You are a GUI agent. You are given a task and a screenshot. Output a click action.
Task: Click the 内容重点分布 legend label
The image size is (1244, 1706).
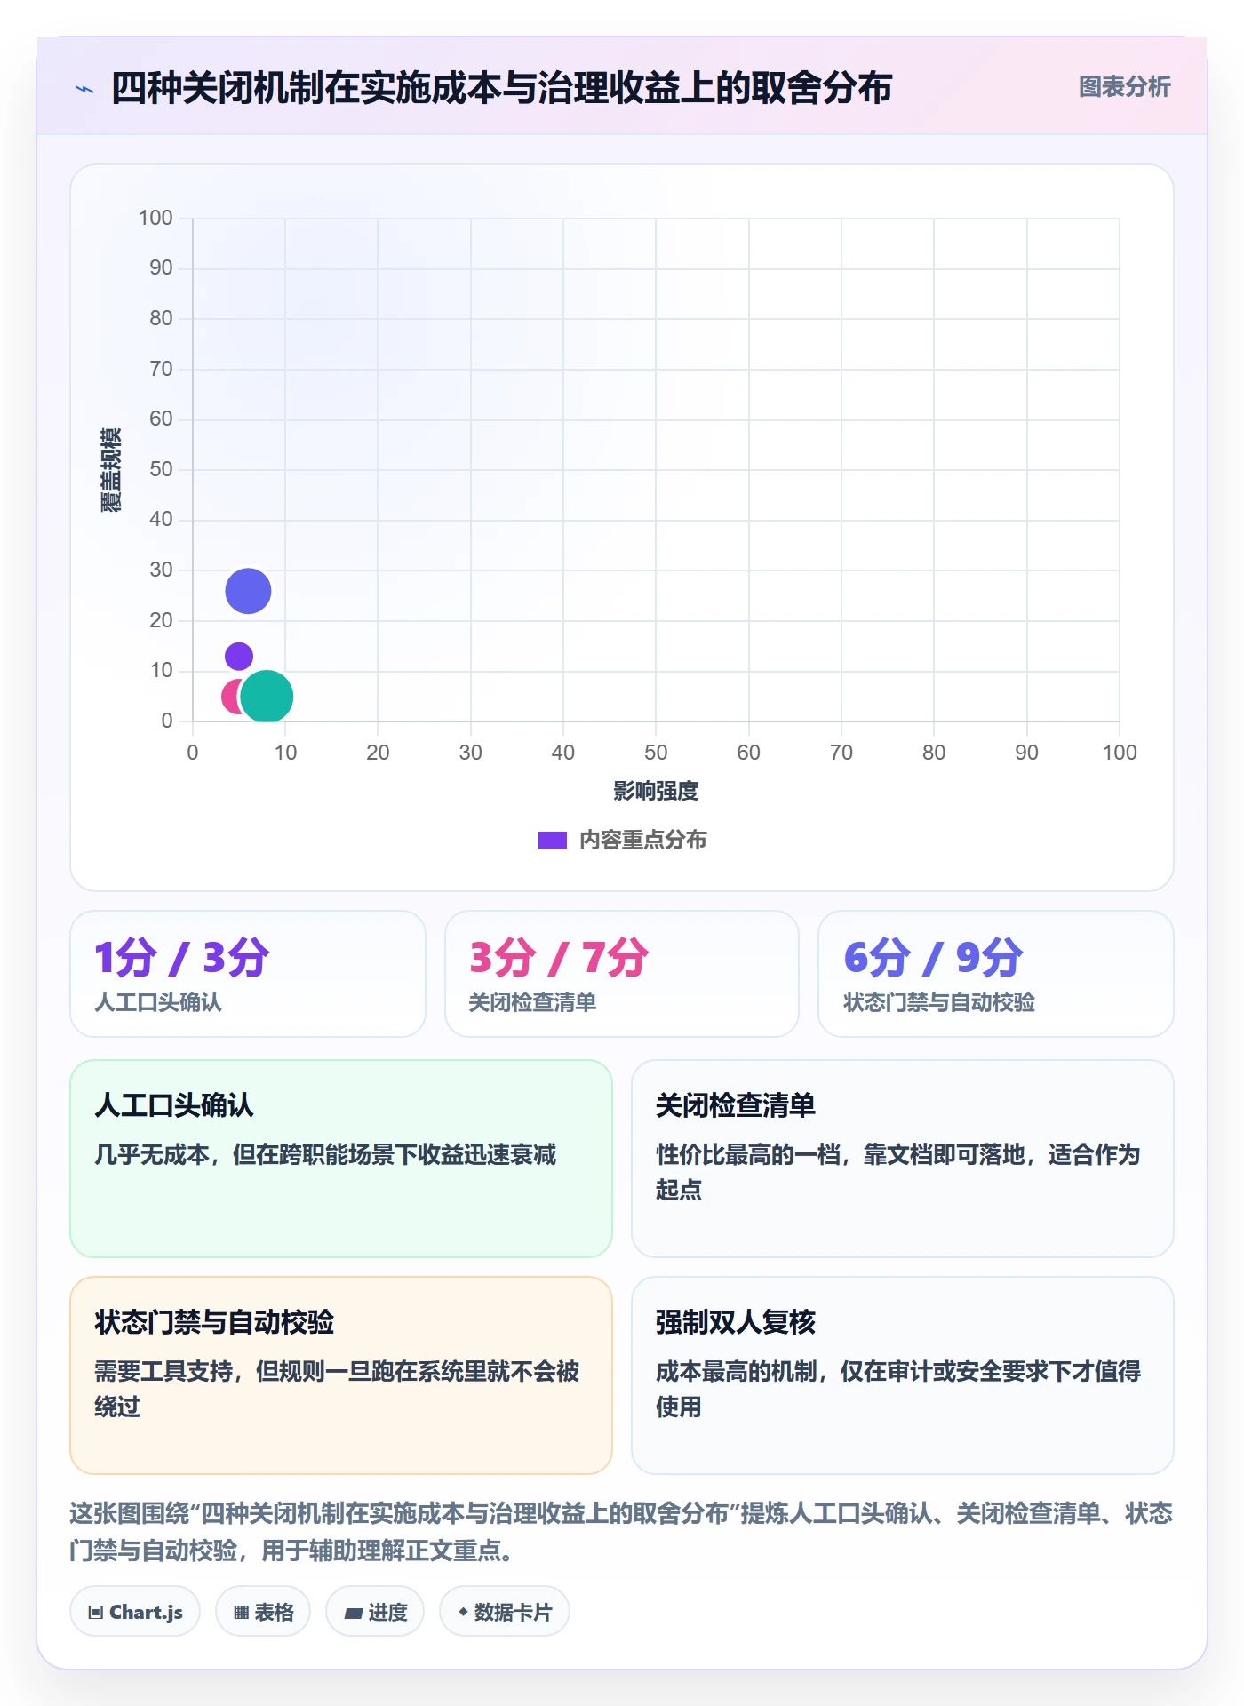click(x=642, y=841)
